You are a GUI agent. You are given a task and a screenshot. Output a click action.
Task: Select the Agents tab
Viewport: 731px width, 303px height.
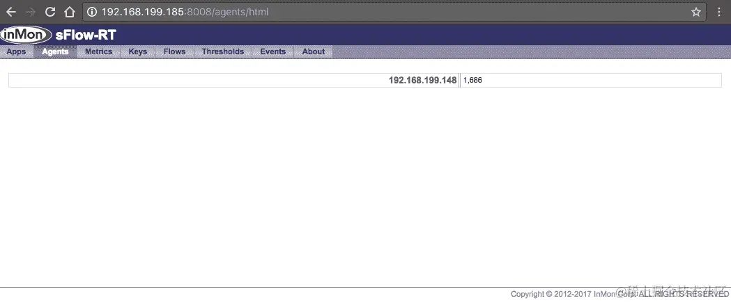click(x=55, y=51)
